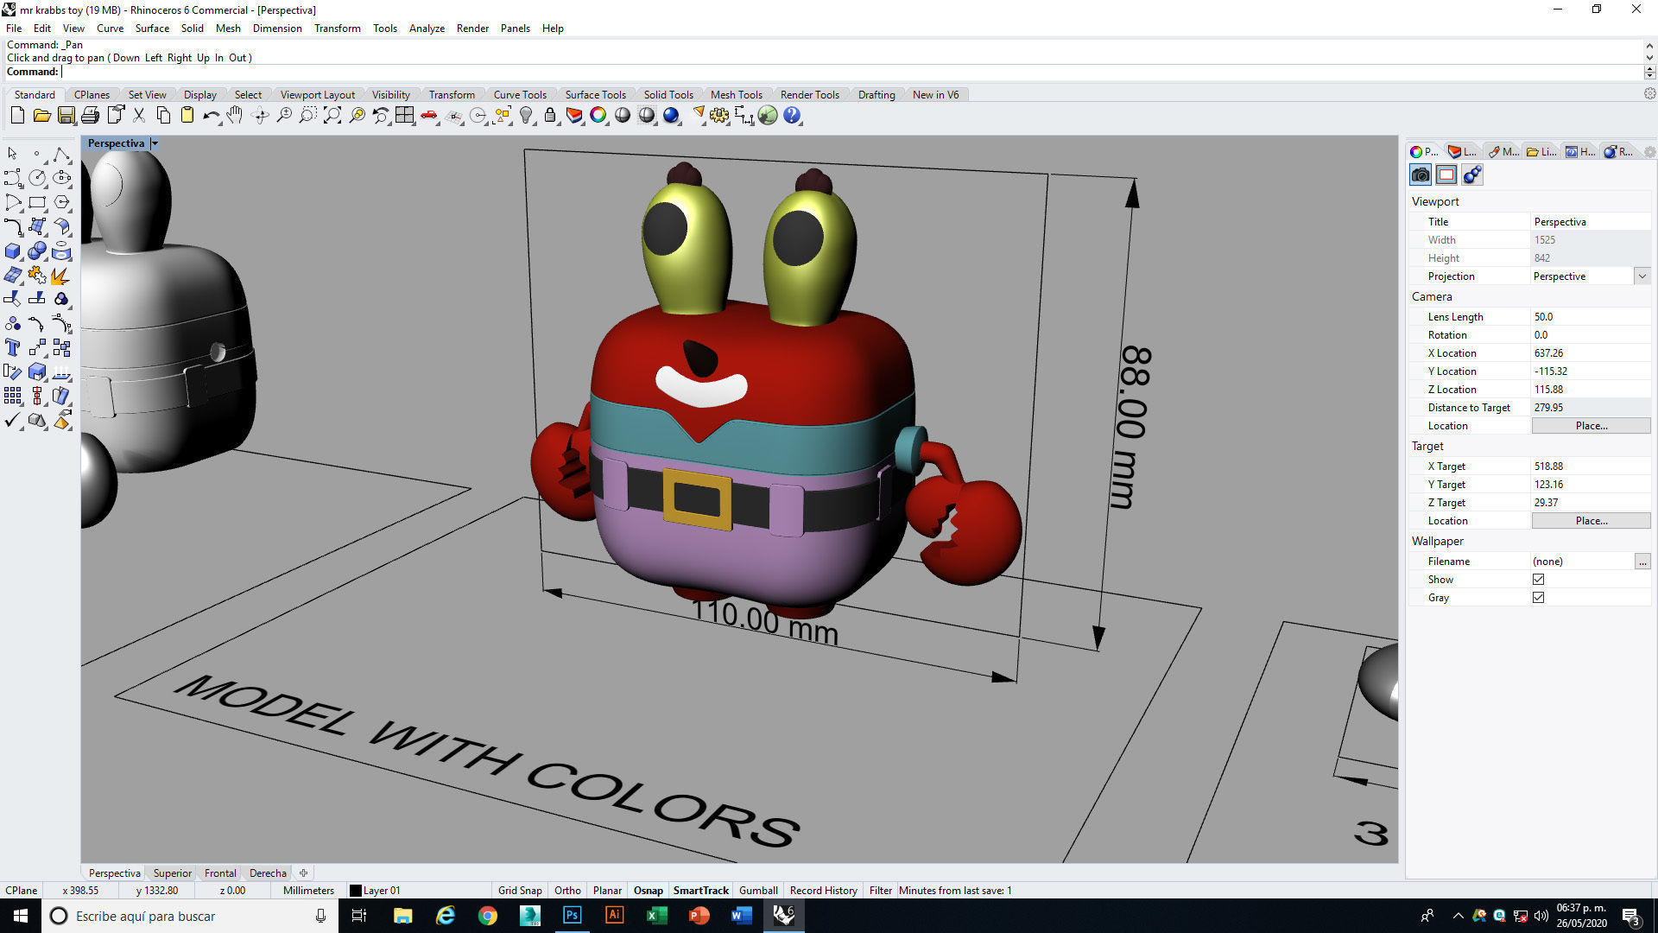This screenshot has height=933, width=1658.
Task: Click the Open file folder icon
Action: 41,116
